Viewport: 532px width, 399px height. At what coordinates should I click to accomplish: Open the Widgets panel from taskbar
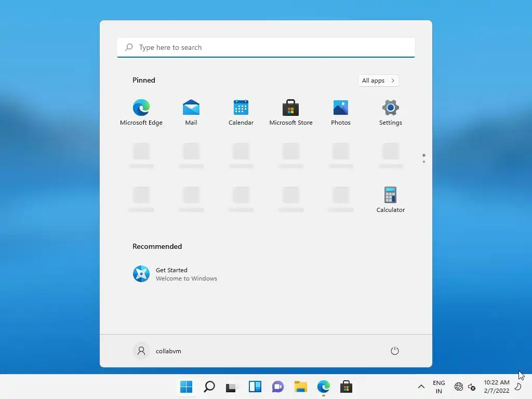coord(255,387)
